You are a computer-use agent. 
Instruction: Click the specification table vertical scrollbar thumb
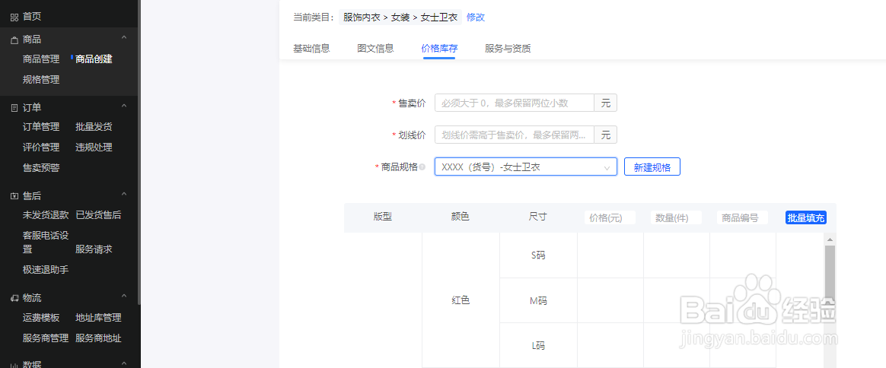click(x=830, y=274)
